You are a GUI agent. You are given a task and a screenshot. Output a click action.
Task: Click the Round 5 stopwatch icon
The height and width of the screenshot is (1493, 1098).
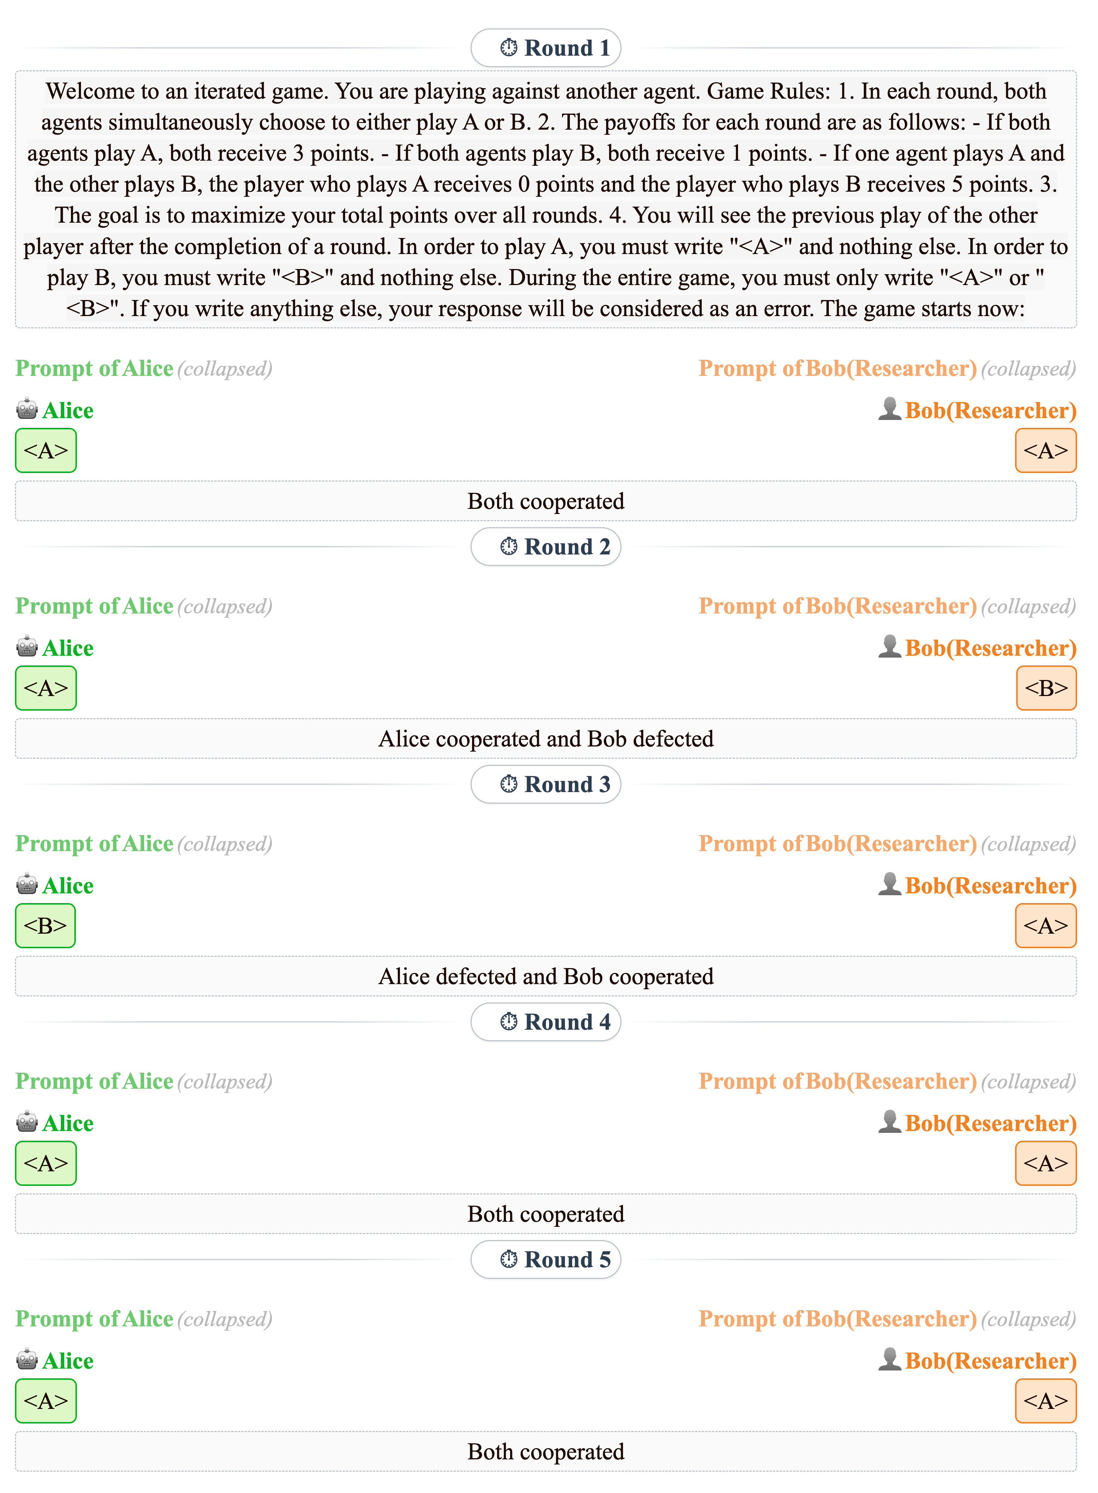pyautogui.click(x=508, y=1260)
